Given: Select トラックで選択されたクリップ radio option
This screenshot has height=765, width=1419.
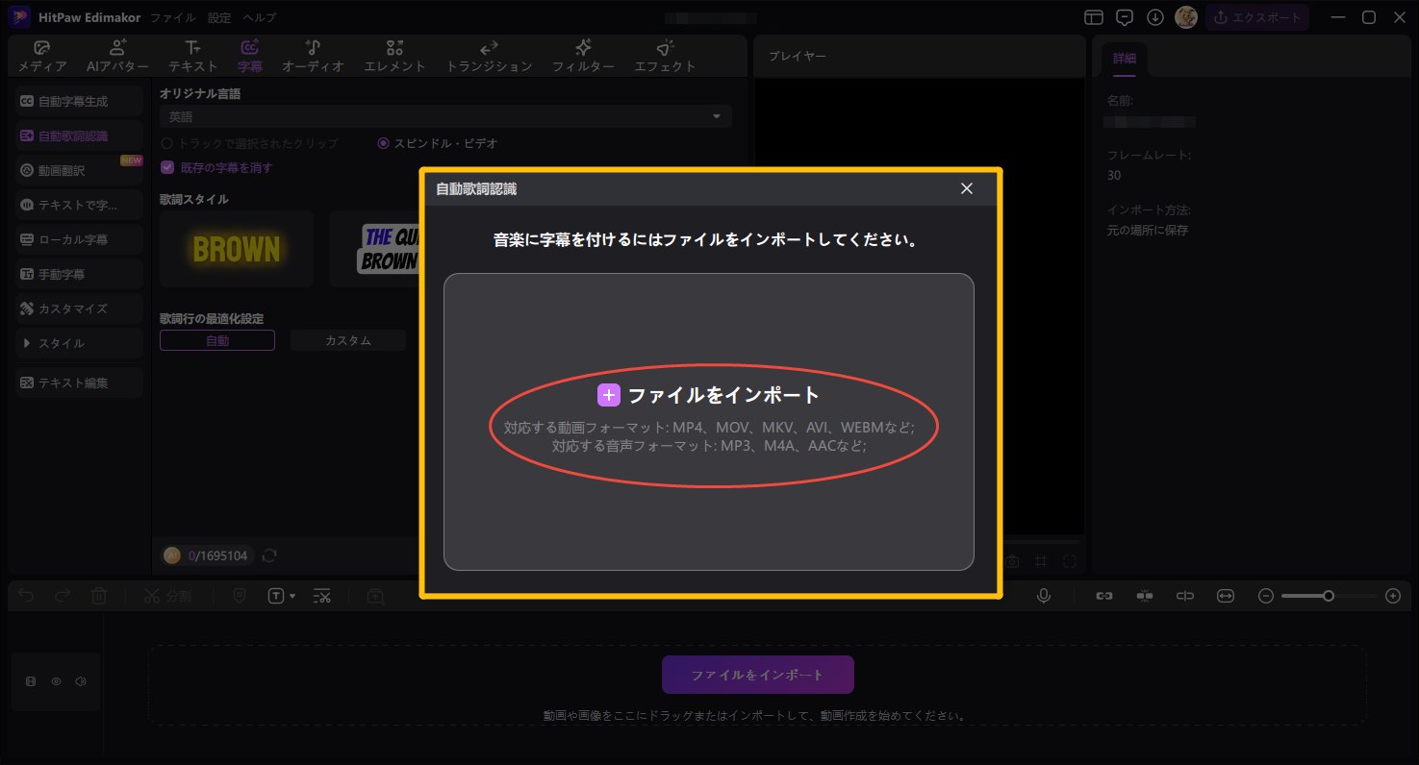Looking at the screenshot, I should (167, 143).
